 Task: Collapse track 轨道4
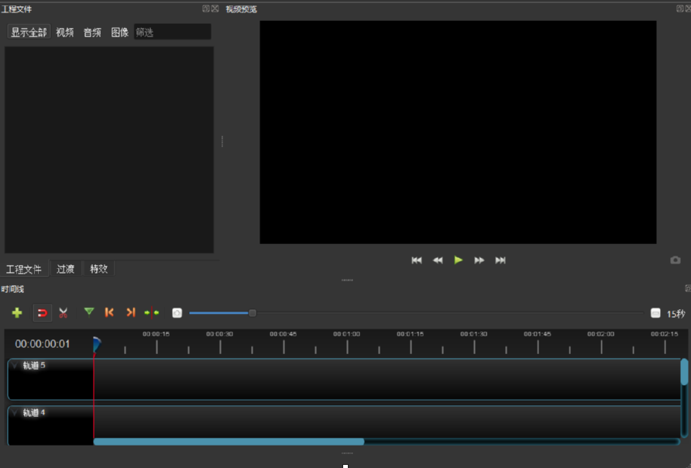tap(13, 413)
